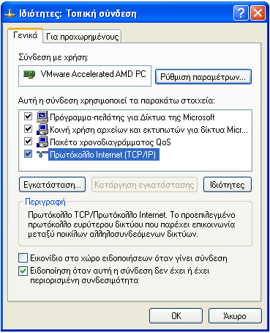This screenshot has width=270, height=333.
Task: Enable Εικονίδιο στο χώρο ειδοποιήσεων checkbox
Action: coord(23,258)
